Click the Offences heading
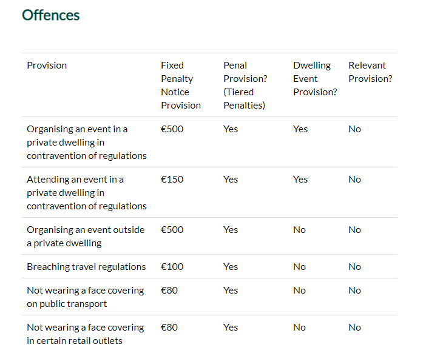Screen dimensions: 426x350 51,15
